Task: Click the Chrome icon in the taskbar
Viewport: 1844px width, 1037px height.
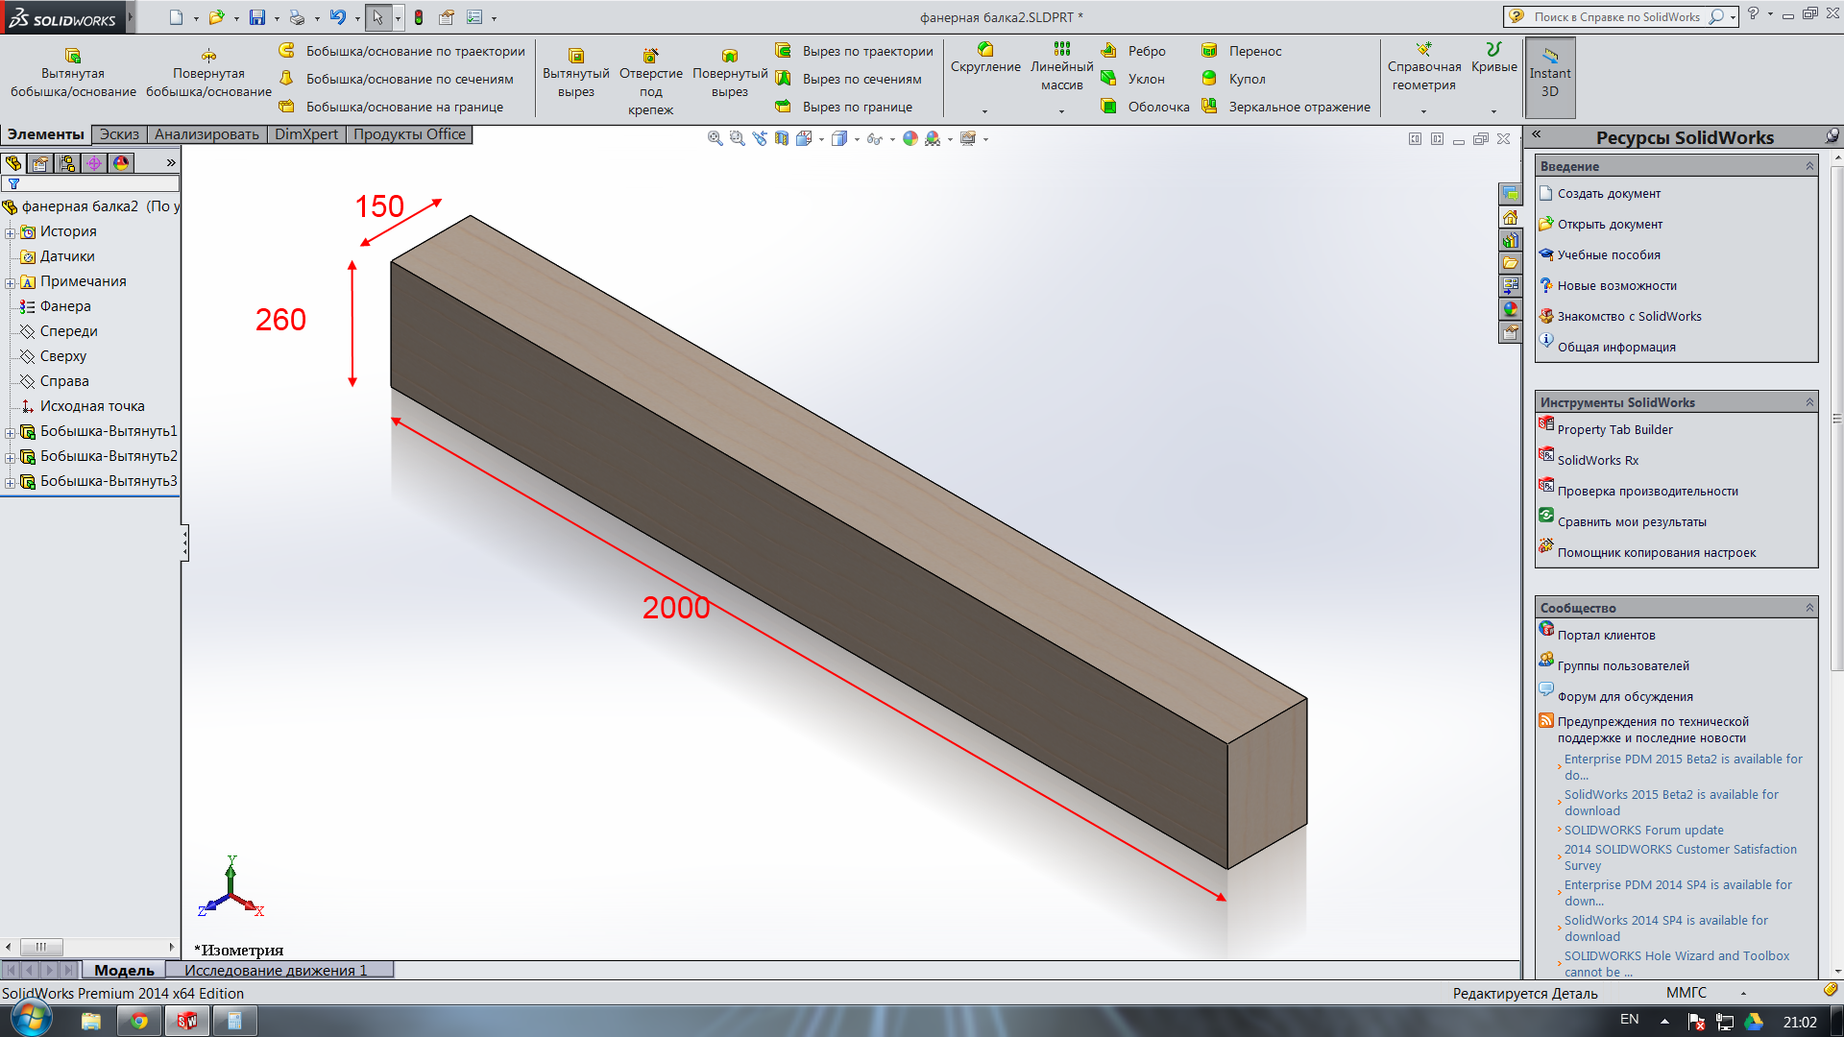Action: 139,1021
